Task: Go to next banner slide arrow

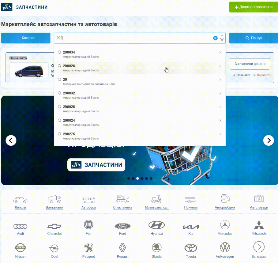Action: (x=269, y=141)
